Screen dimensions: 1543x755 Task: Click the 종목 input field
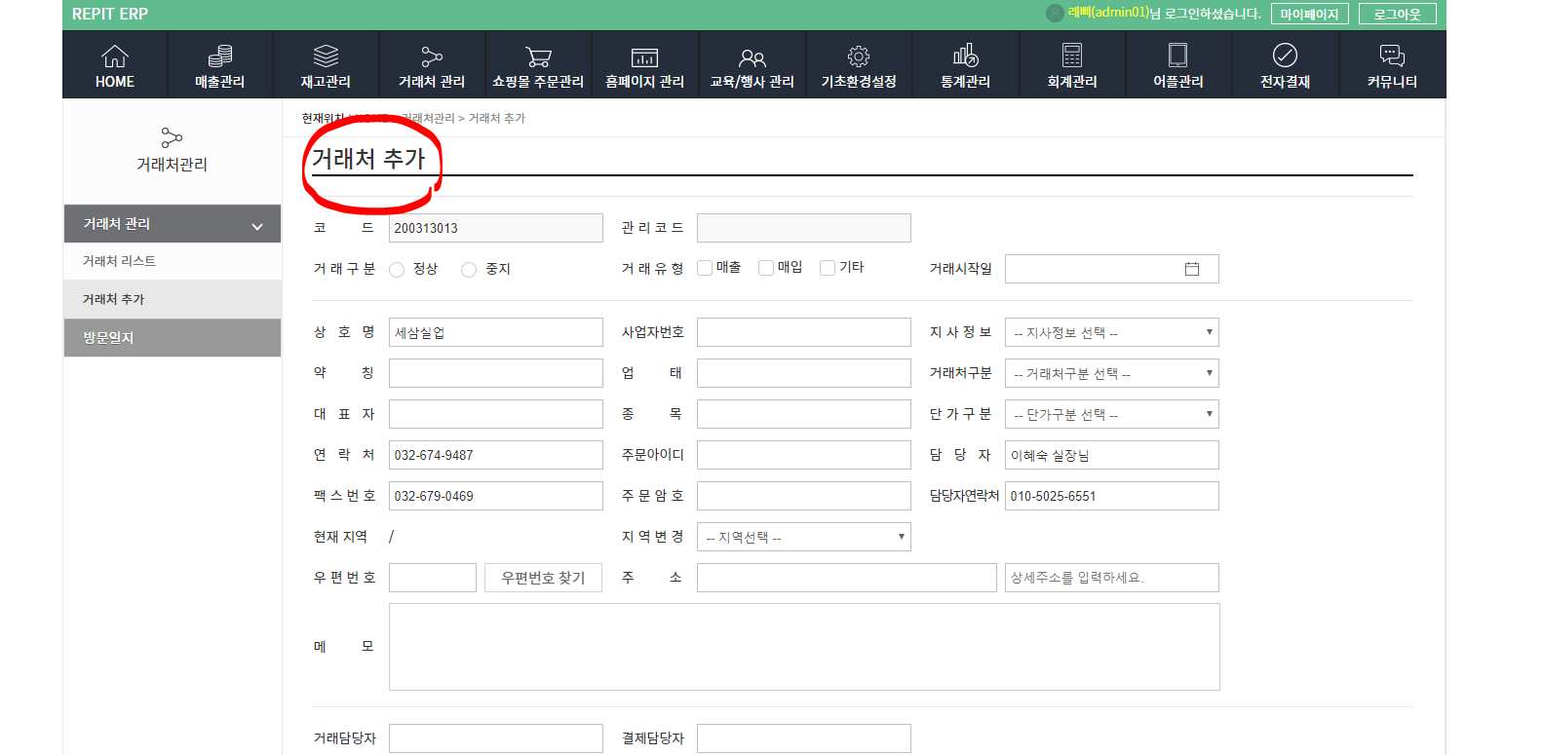coord(804,414)
